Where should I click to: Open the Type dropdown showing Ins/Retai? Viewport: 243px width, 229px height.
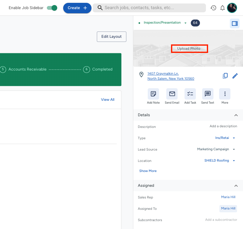(225, 138)
